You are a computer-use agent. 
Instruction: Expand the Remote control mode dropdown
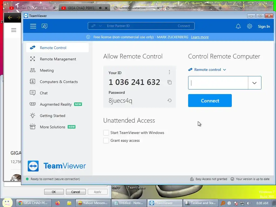(x=207, y=70)
